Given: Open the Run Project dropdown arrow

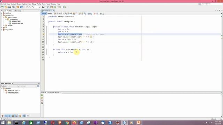Looking at the screenshot, I should [x=57, y=7].
